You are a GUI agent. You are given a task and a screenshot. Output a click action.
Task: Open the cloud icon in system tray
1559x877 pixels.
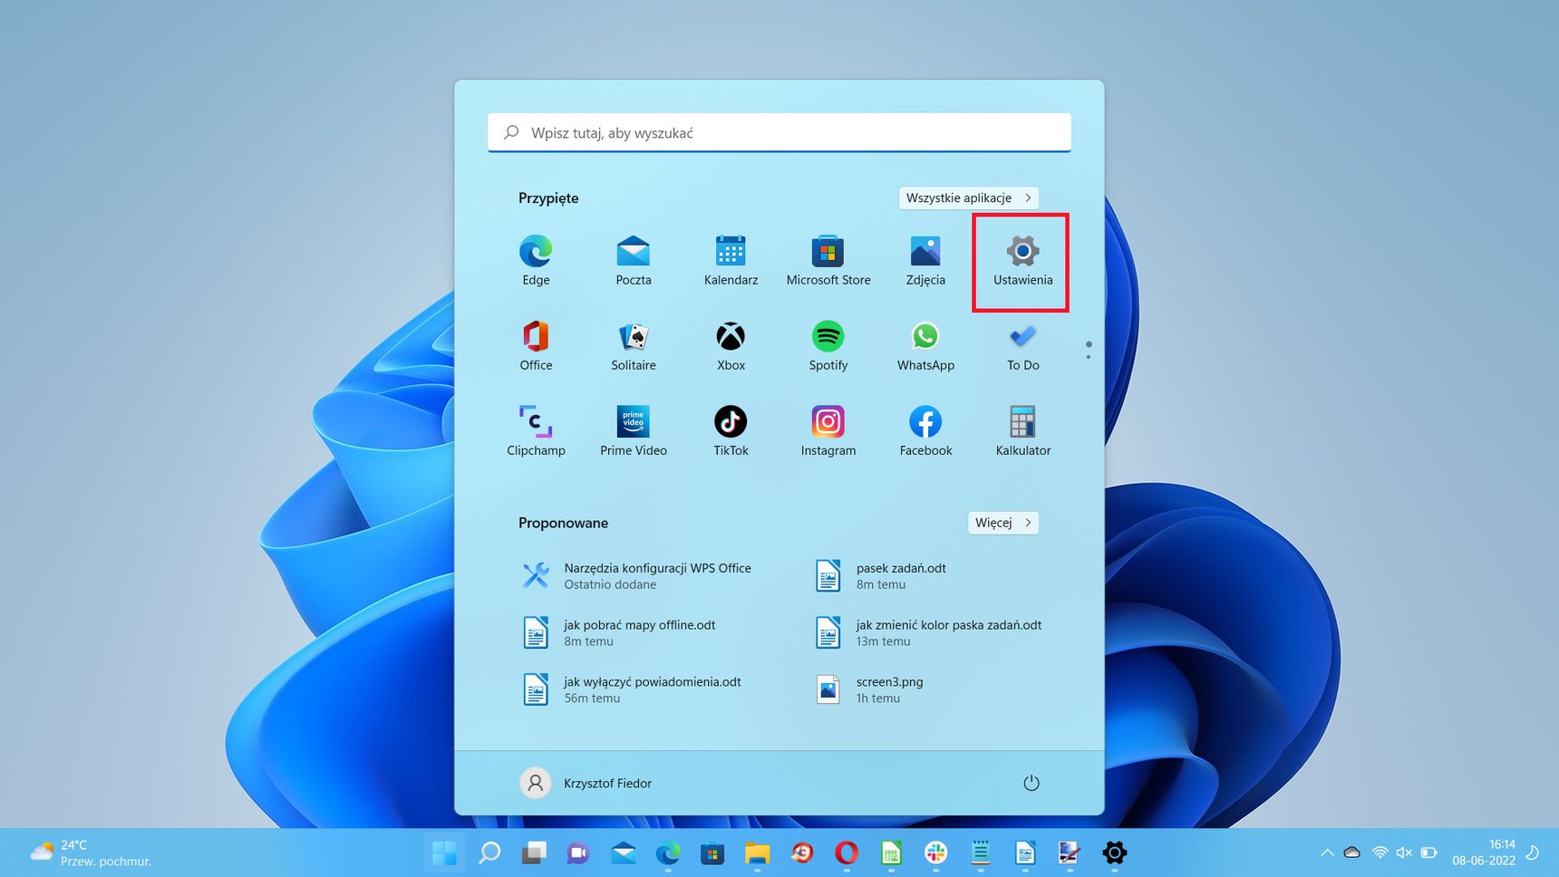(1351, 853)
